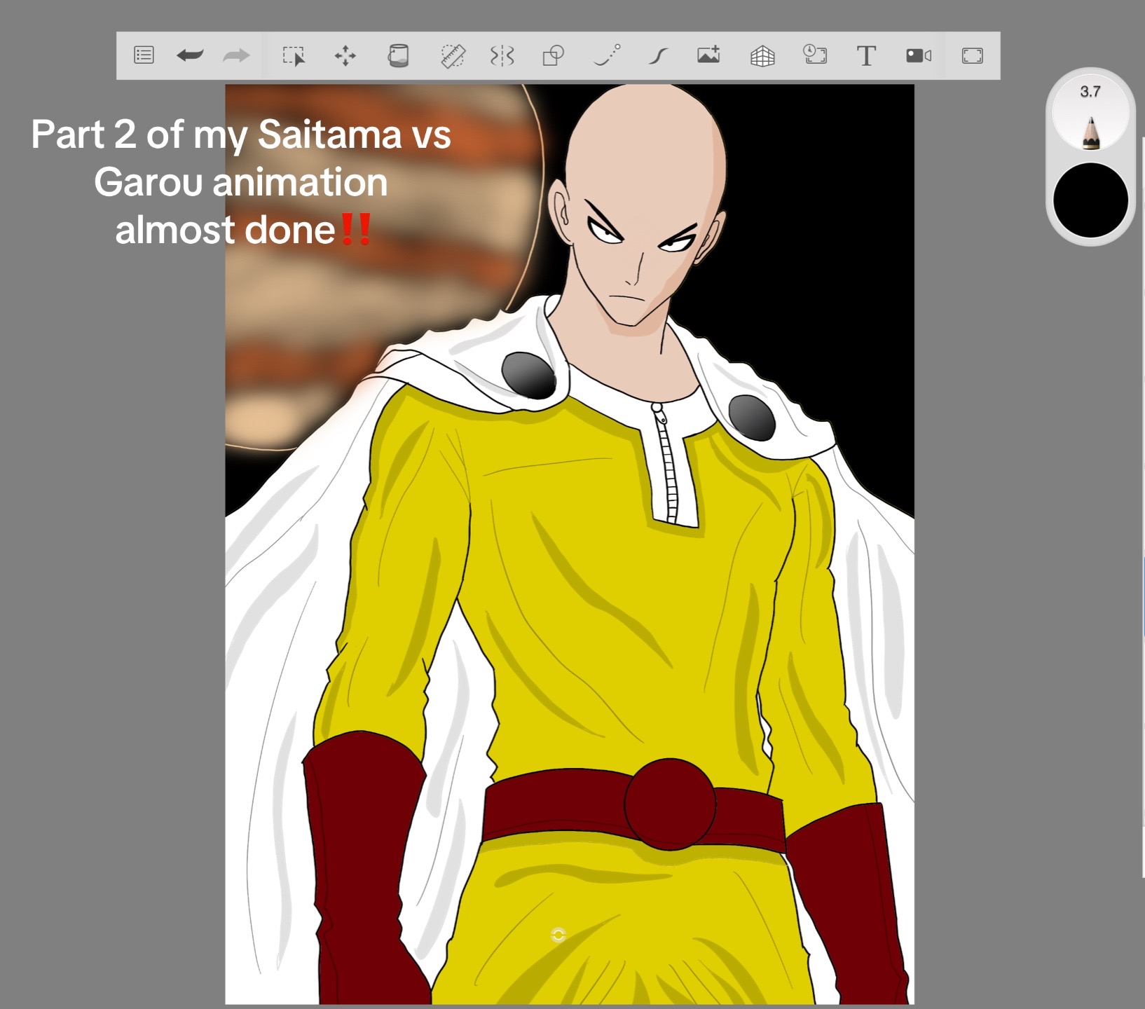This screenshot has height=1009, width=1145.
Task: Open the Ruler guides tool
Action: click(453, 55)
